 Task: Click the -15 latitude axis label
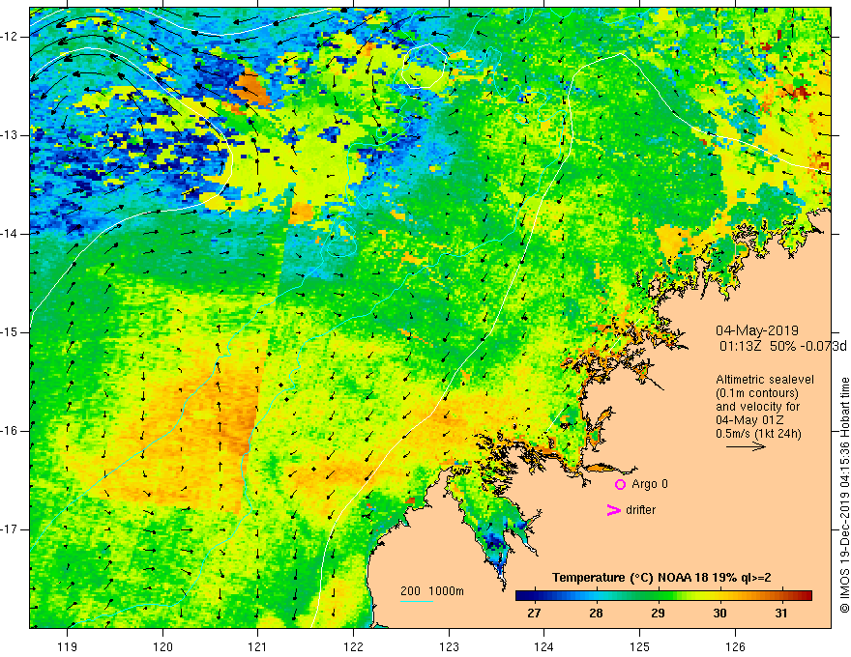coord(13,331)
